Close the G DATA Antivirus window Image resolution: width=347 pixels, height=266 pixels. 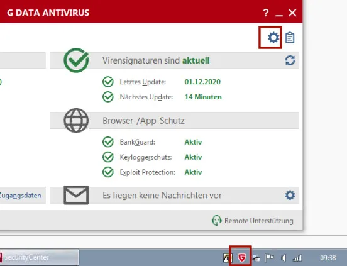click(292, 13)
